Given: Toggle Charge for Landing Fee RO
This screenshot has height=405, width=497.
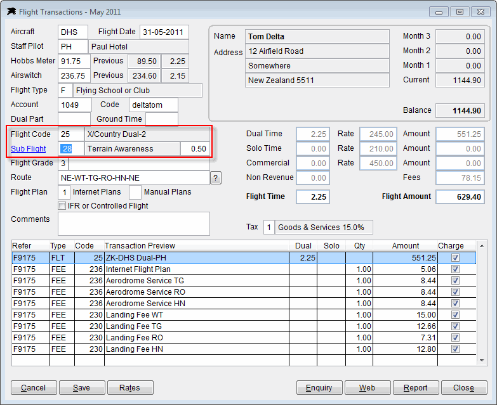Looking at the screenshot, I should click(455, 338).
